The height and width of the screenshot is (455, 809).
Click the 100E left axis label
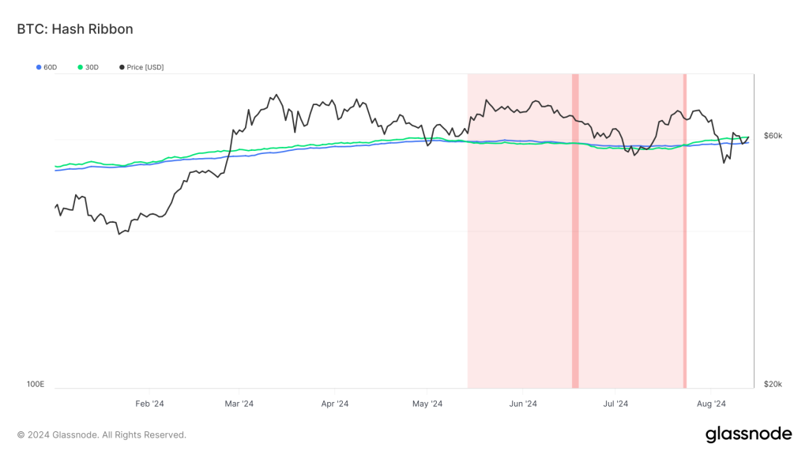tap(36, 385)
